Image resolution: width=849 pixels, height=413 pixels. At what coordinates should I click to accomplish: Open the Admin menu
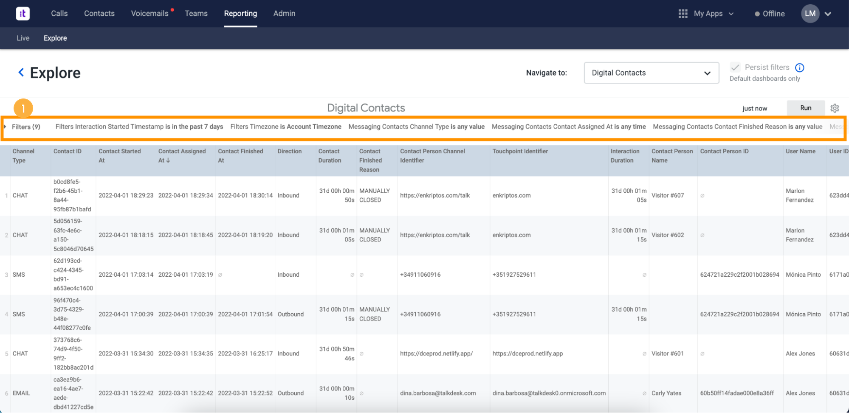click(x=284, y=14)
